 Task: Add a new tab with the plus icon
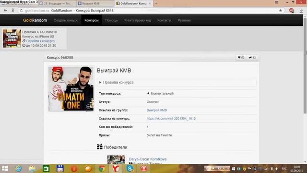(156, 3)
